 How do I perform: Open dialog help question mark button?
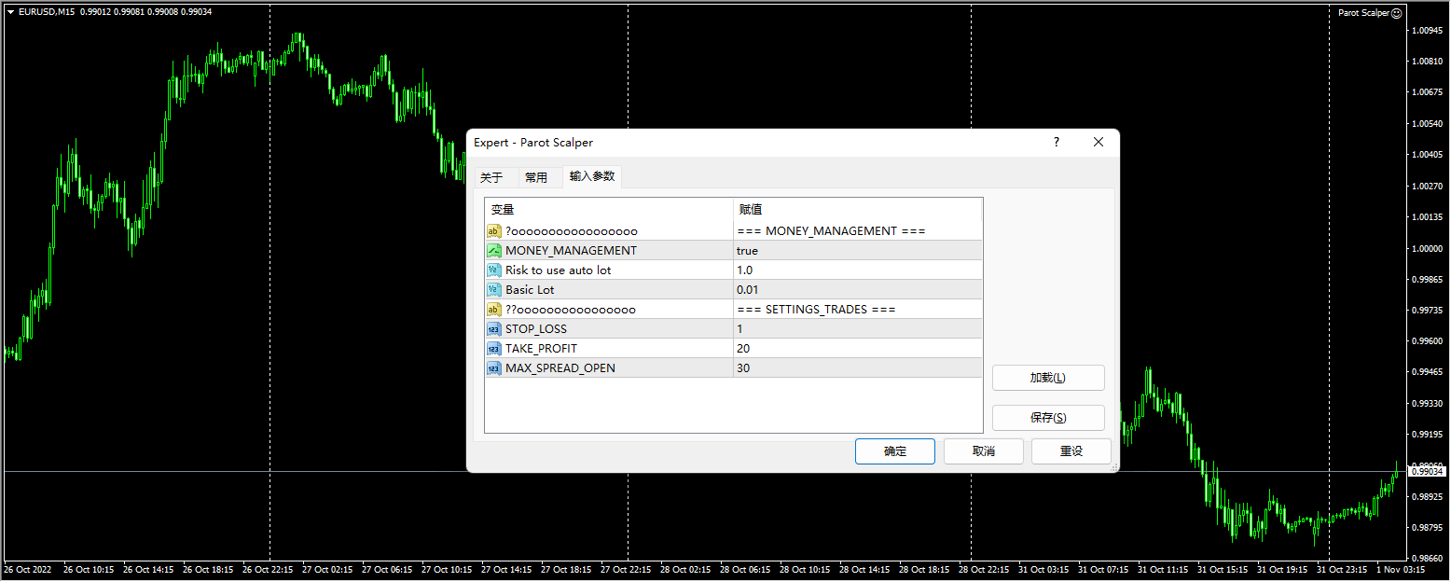coord(1057,143)
